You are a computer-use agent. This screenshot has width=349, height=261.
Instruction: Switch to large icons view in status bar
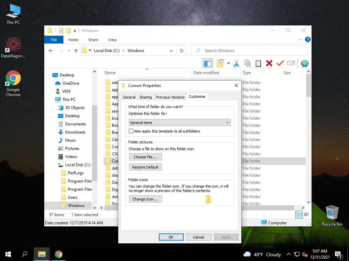pyautogui.click(x=306, y=214)
